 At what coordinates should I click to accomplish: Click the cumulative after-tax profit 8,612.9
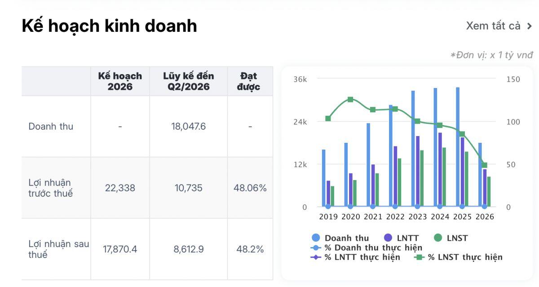189,249
